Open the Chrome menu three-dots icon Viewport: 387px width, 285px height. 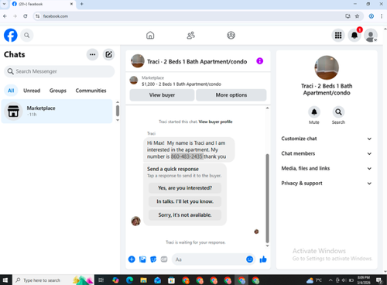[x=382, y=16]
